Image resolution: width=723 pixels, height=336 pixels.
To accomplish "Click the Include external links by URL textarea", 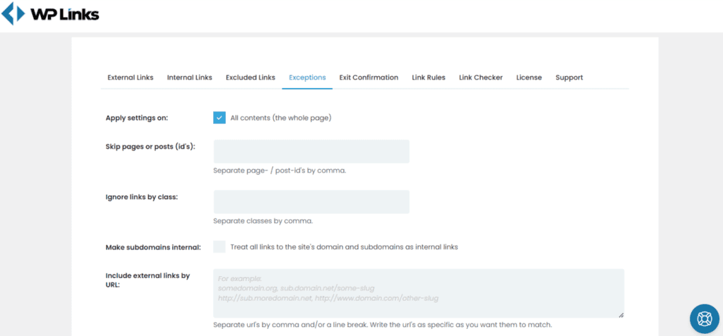I will (419, 294).
